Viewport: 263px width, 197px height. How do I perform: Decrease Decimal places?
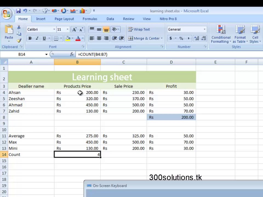pyautogui.click(x=204, y=38)
